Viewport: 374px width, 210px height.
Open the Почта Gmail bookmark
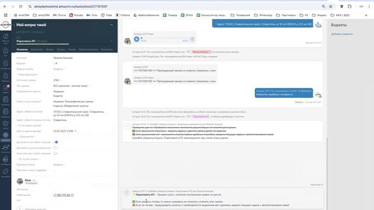point(60,15)
